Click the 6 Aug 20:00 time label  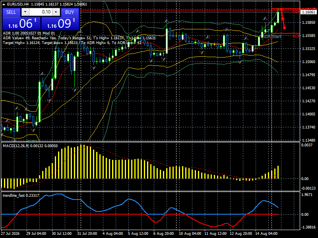click(163, 234)
